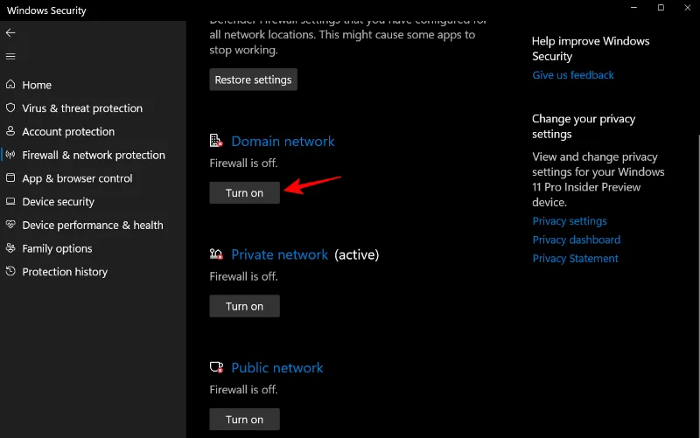Viewport: 700px width, 438px height.
Task: Click the Device security laptop icon
Action: point(10,201)
